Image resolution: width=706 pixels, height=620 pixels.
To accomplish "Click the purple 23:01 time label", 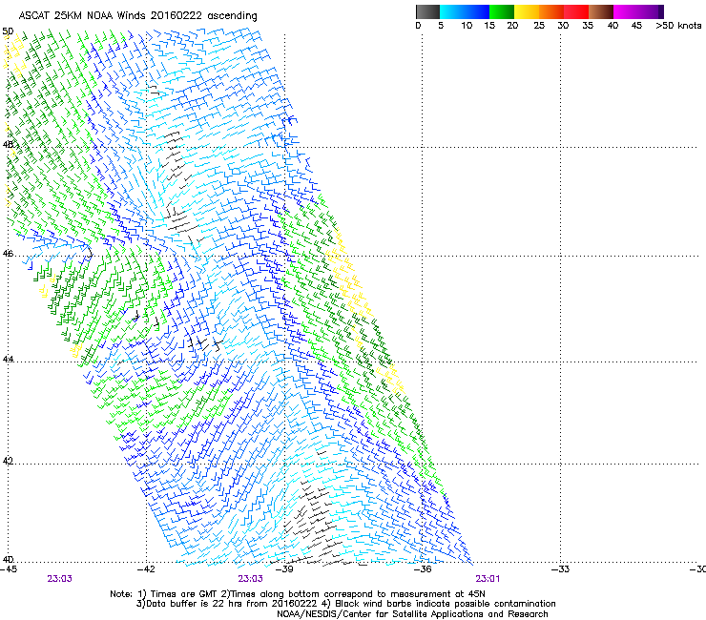I will [x=488, y=579].
